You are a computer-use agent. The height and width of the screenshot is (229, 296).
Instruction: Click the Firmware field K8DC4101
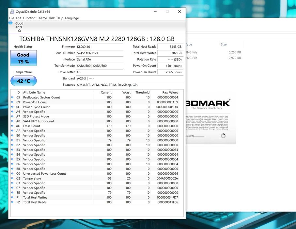click(100, 46)
